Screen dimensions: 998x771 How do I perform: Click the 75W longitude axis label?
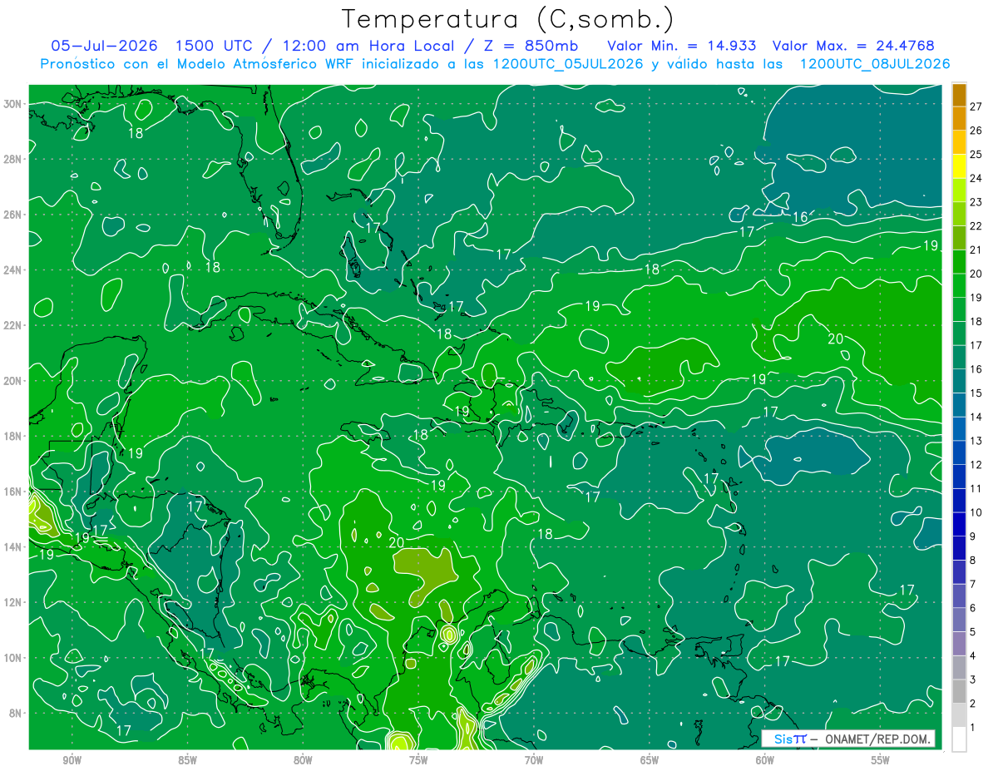tap(418, 760)
